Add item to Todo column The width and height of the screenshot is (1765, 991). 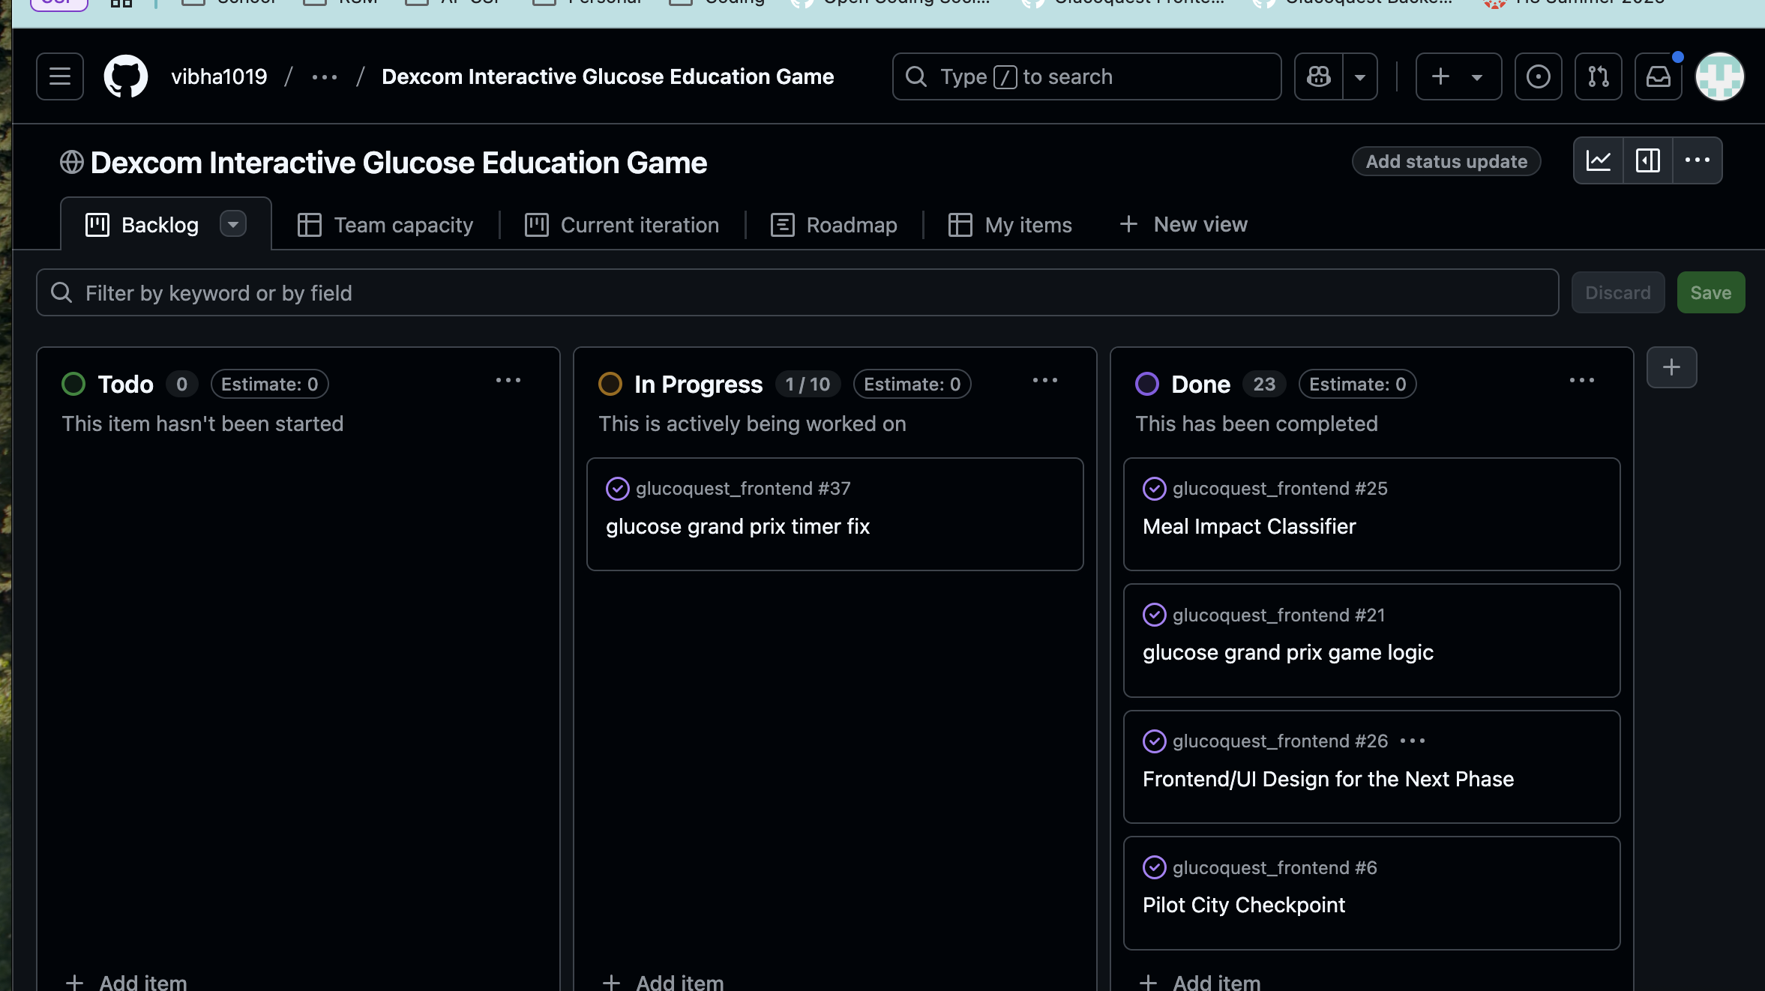coord(126,981)
